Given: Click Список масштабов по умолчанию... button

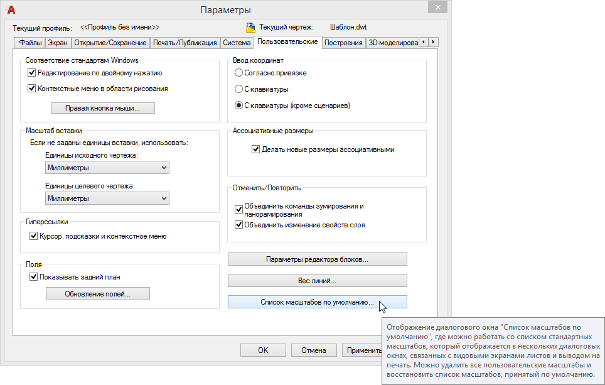Looking at the screenshot, I should click(317, 302).
